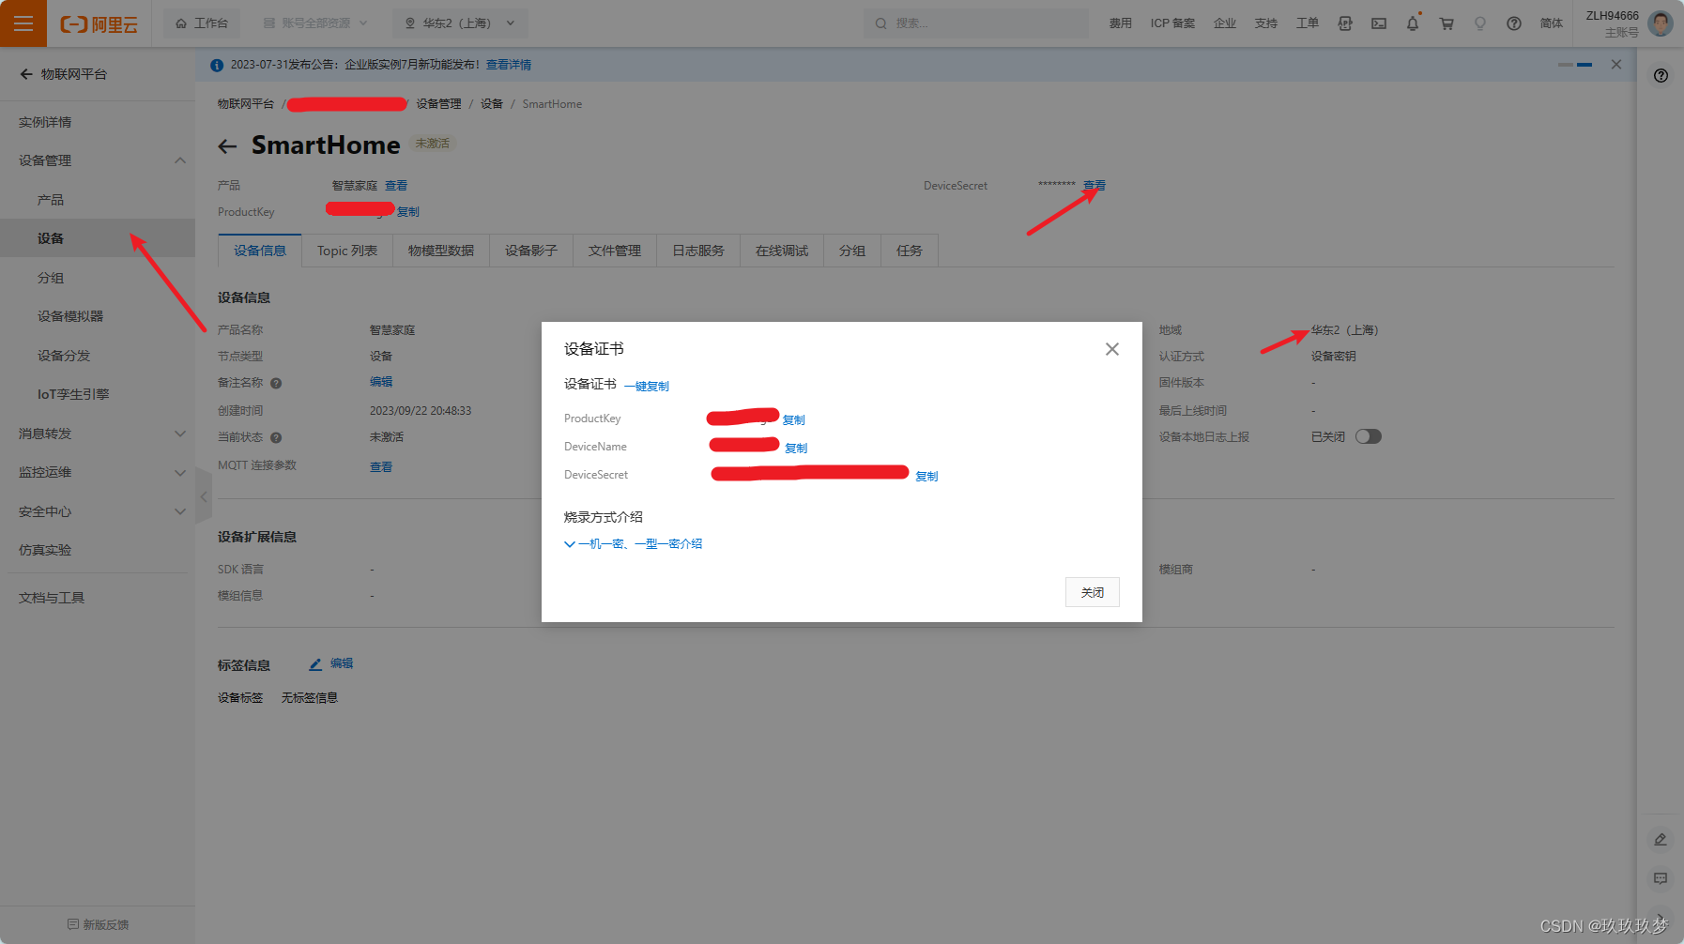Viewport: 1684px width, 944px height.
Task: Click the right panel edit pencil icon
Action: click(x=1661, y=840)
